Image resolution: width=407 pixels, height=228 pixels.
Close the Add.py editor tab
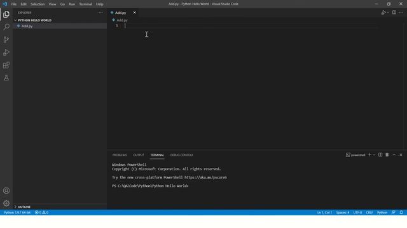[x=134, y=13]
